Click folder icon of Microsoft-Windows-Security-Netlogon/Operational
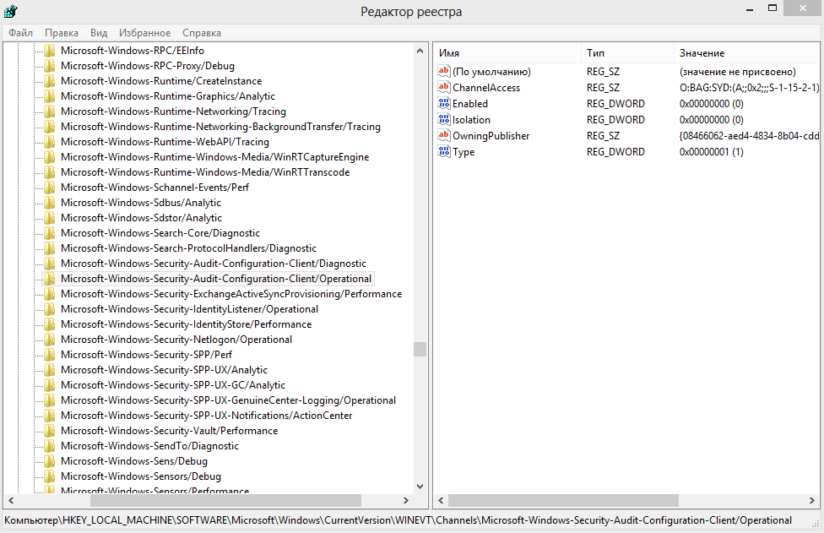824x533 pixels. [x=50, y=340]
